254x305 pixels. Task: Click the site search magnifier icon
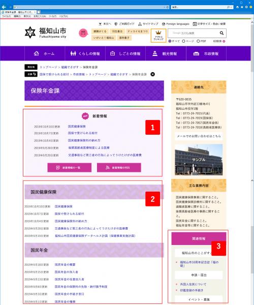point(221,33)
